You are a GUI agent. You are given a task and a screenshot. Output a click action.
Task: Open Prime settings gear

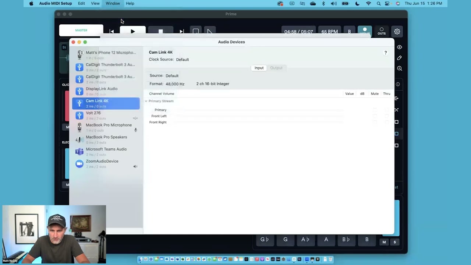(x=397, y=32)
